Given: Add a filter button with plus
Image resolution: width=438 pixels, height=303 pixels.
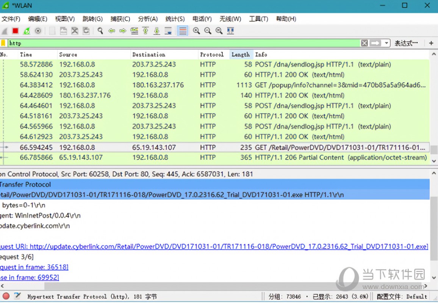Looking at the screenshot, I should [x=431, y=43].
